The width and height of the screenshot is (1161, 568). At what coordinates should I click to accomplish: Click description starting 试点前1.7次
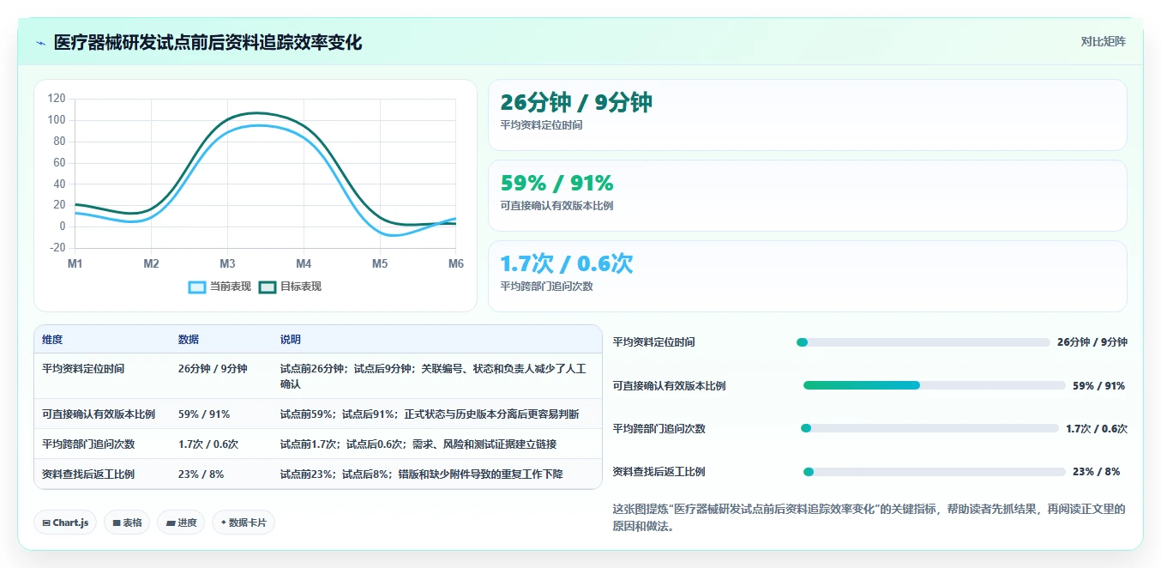pyautogui.click(x=418, y=444)
